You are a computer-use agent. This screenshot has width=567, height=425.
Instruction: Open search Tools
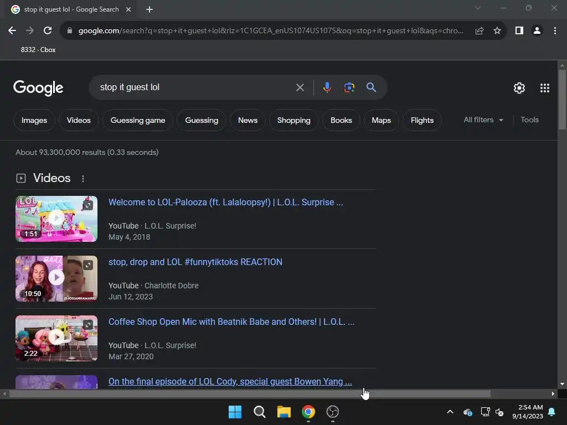529,120
